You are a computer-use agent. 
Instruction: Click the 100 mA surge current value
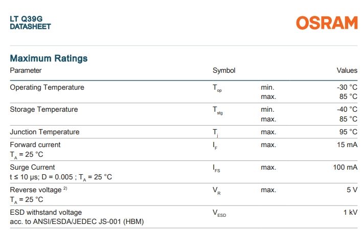pyautogui.click(x=345, y=167)
